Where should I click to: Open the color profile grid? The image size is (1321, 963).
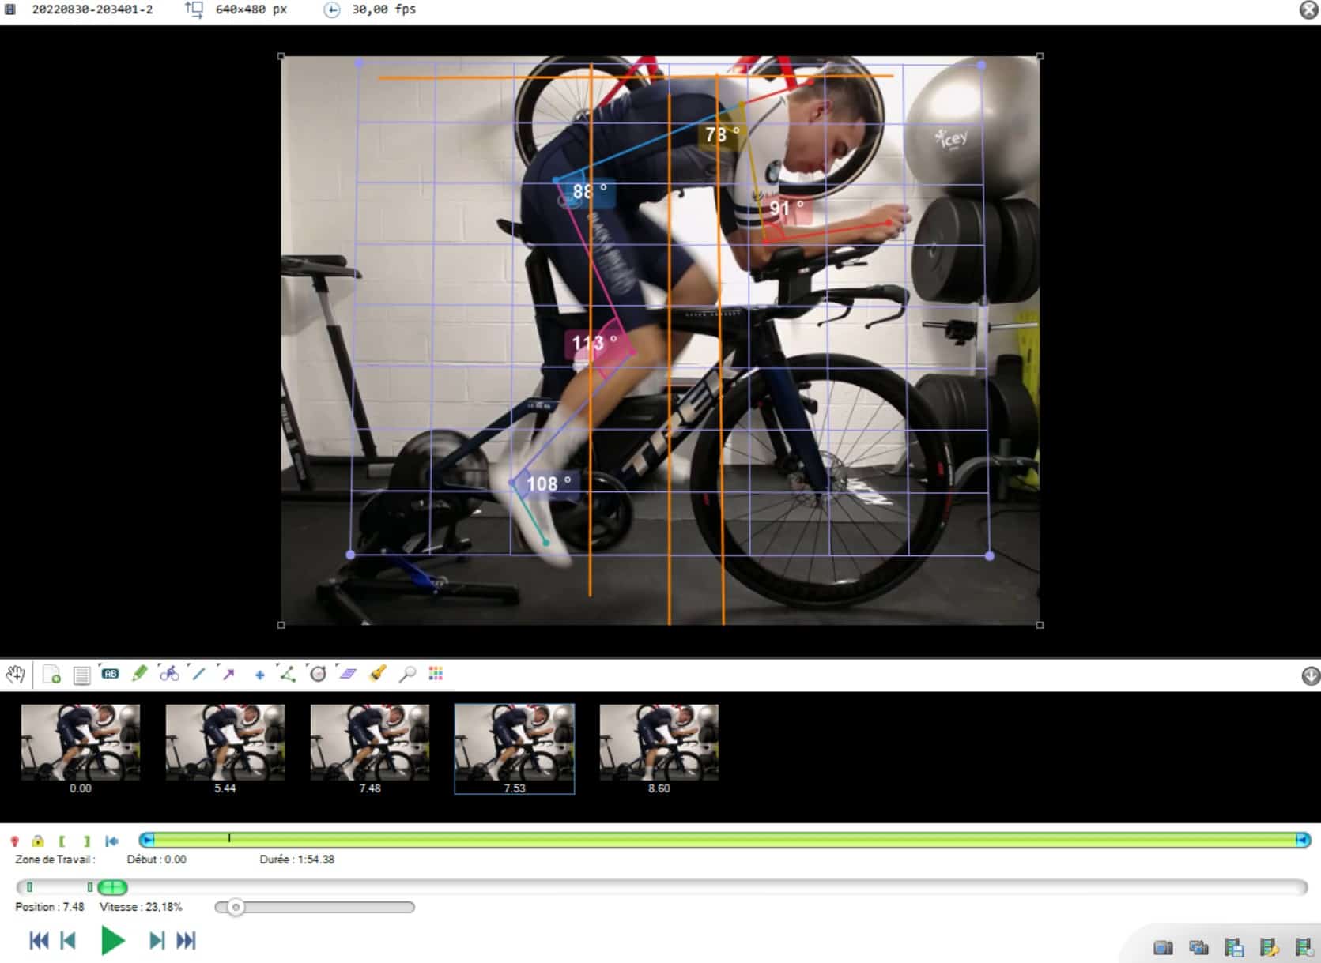[436, 674]
